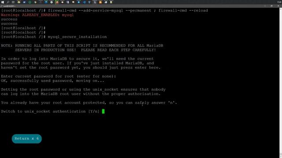282x158 pixels.
Task: Click the 'mysql_secure_installation' command
Action: click(77, 37)
